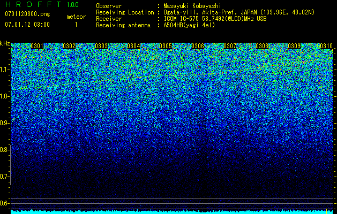The image size is (337, 214).
Task: Click the 0305 time marker
Action: coord(166,46)
